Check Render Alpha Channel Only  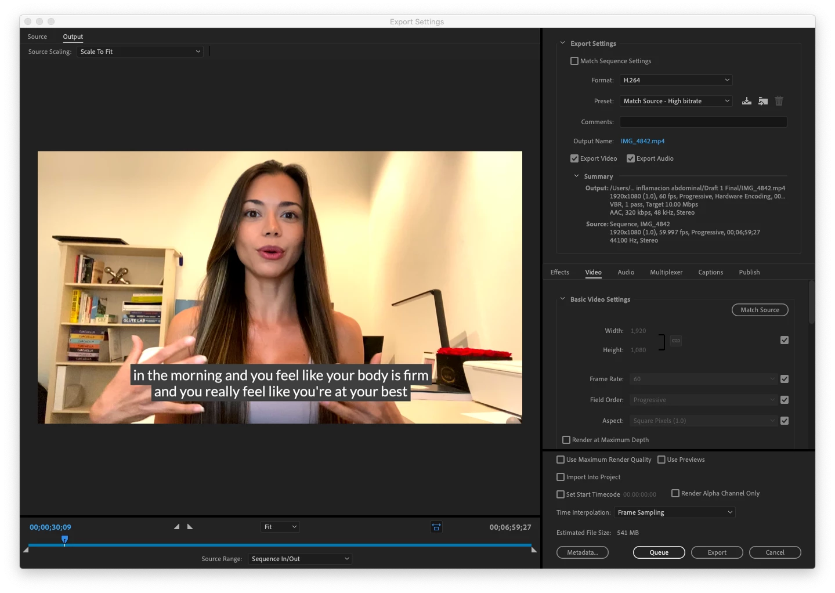pyautogui.click(x=675, y=493)
